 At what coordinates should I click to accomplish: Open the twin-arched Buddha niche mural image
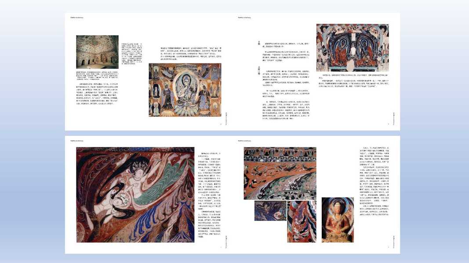353,48
